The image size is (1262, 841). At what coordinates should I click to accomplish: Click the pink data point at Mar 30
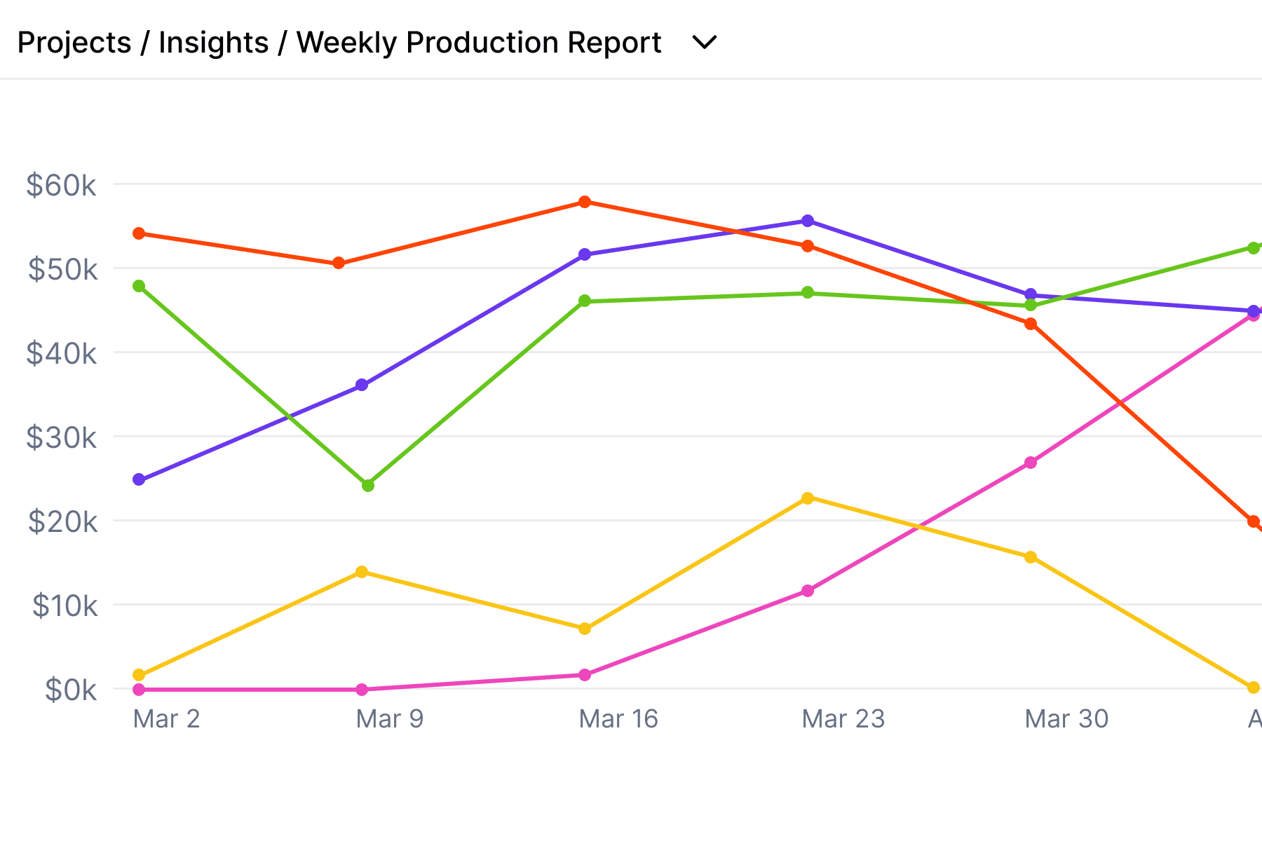click(x=1031, y=463)
